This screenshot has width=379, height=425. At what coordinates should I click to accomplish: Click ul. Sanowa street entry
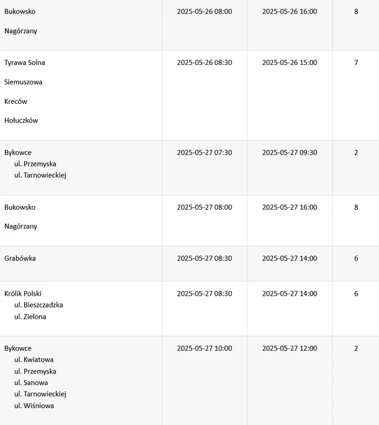[31, 382]
